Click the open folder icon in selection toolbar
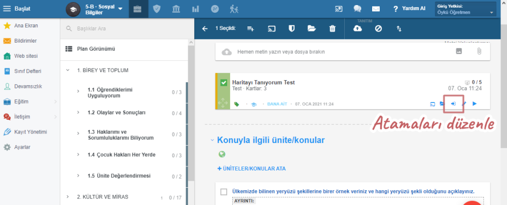 pyautogui.click(x=312, y=29)
